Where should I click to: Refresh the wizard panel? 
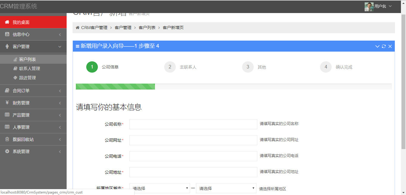(x=384, y=46)
